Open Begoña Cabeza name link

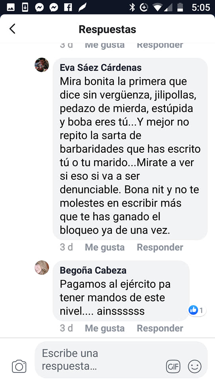click(93, 270)
